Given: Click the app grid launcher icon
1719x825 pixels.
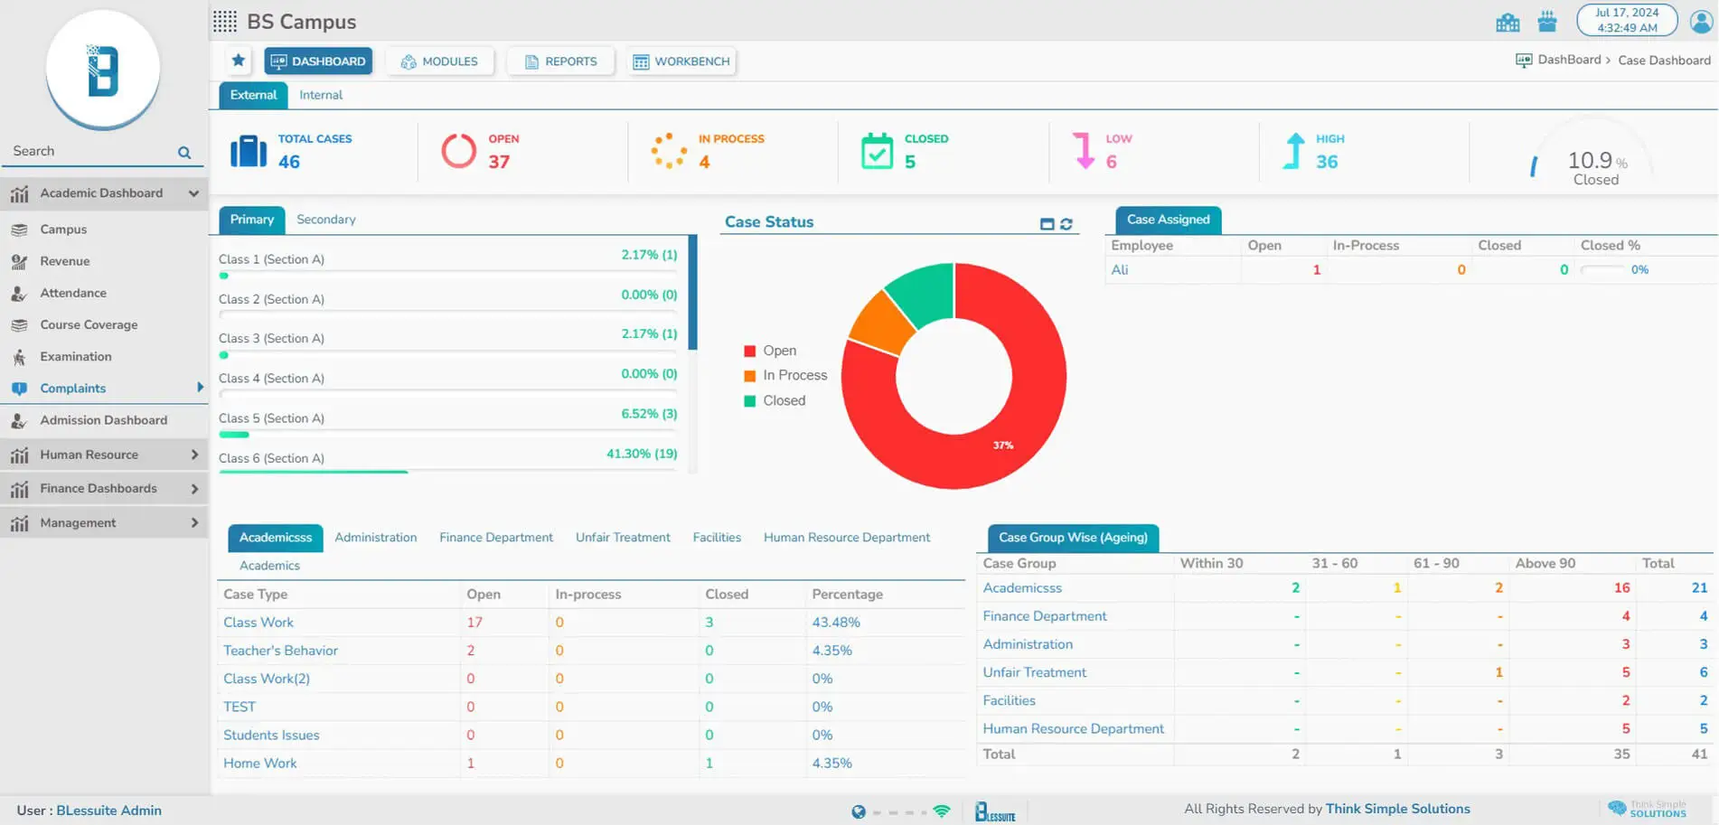Looking at the screenshot, I should click(225, 21).
